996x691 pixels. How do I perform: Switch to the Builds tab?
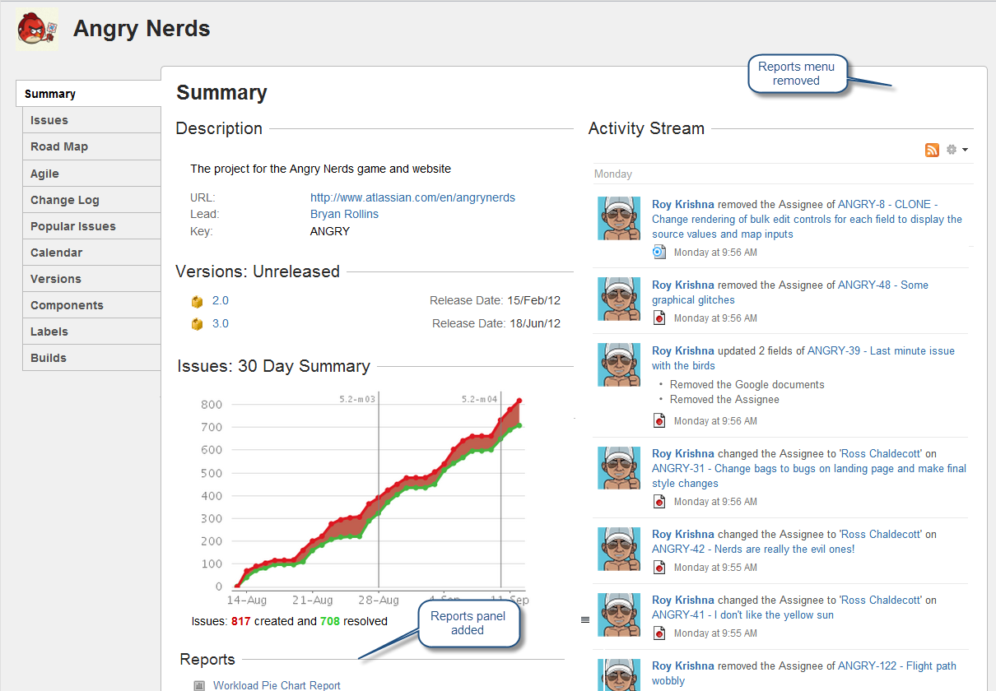pyautogui.click(x=92, y=358)
